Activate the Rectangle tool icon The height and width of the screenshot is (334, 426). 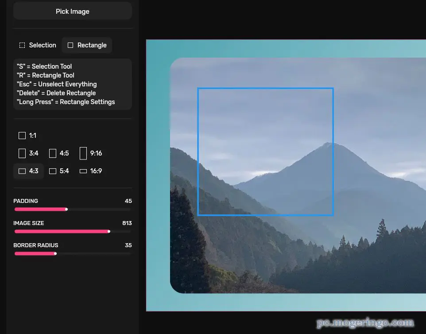coord(70,45)
